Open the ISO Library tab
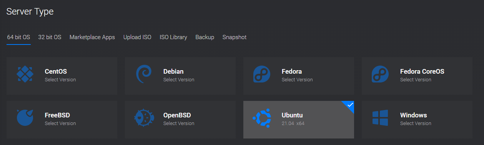This screenshot has height=145, width=484. tap(173, 37)
